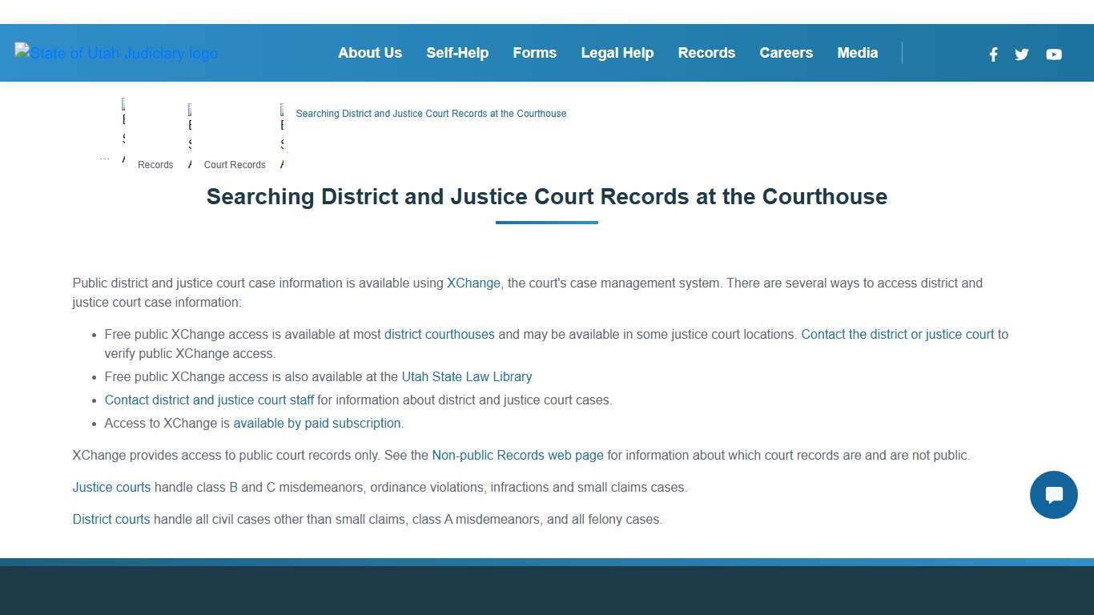Click the district courthouses link
The height and width of the screenshot is (615, 1094).
click(439, 334)
